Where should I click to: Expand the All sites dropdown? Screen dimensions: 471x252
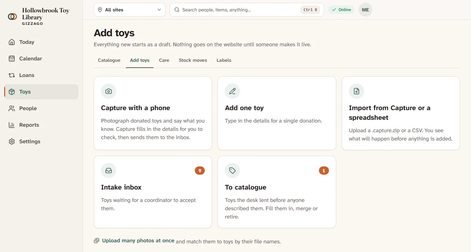[130, 10]
